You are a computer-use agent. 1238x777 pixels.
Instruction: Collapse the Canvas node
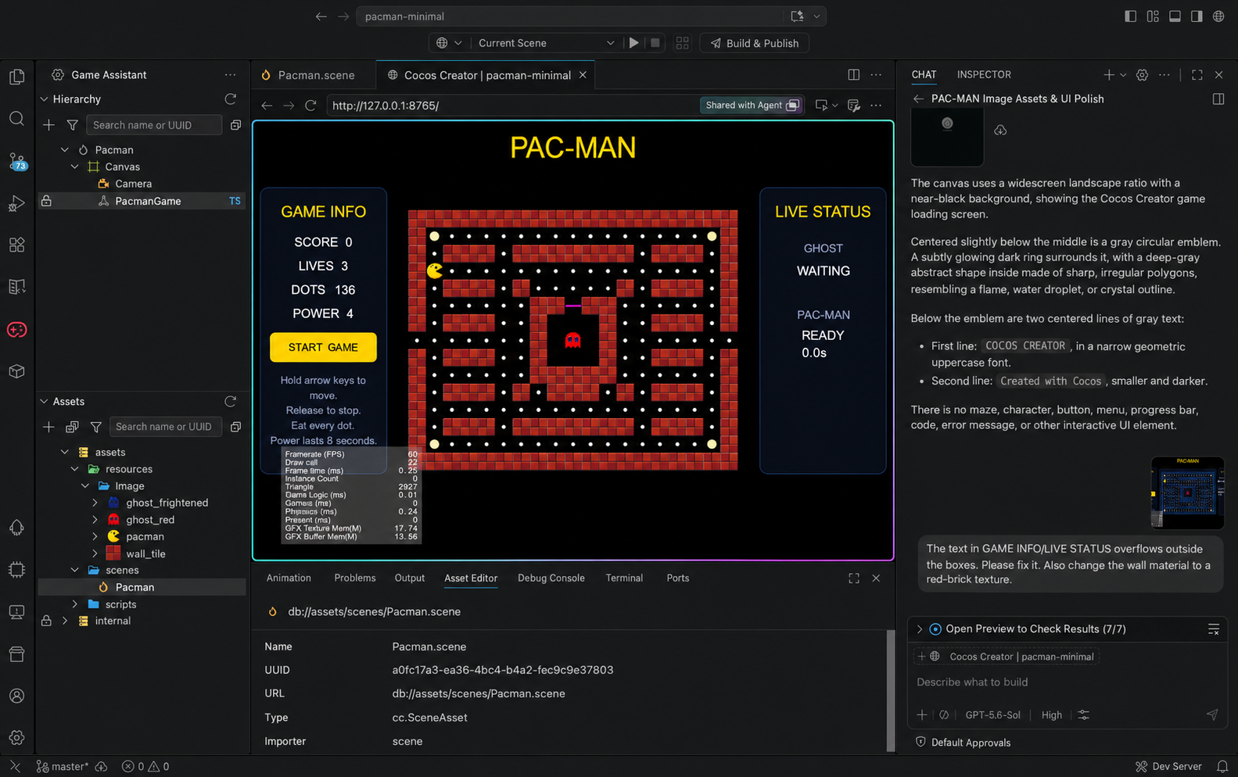coord(75,166)
